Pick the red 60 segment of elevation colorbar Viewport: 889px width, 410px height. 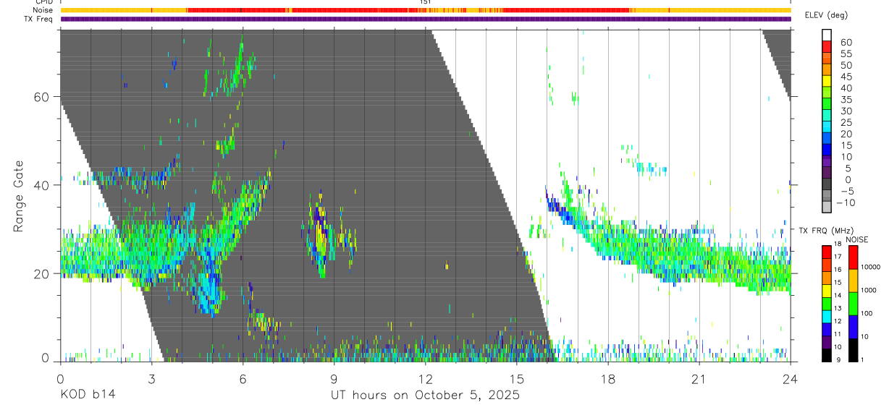coord(827,47)
